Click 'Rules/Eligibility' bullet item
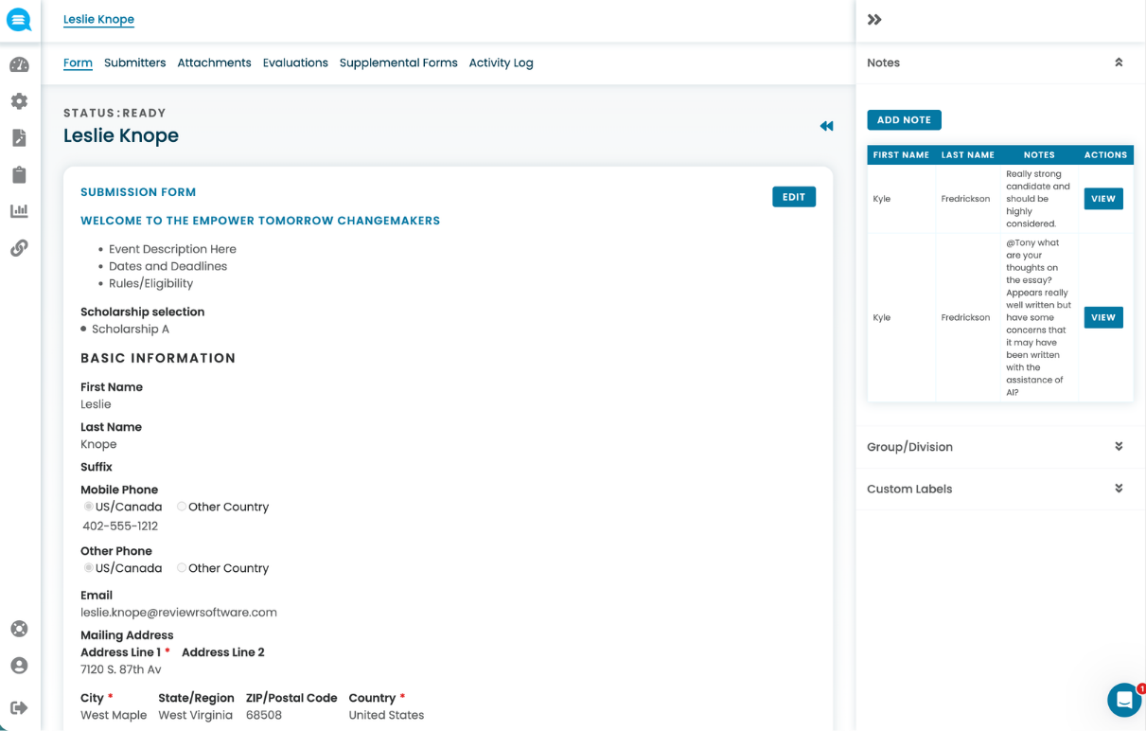 [x=150, y=283]
